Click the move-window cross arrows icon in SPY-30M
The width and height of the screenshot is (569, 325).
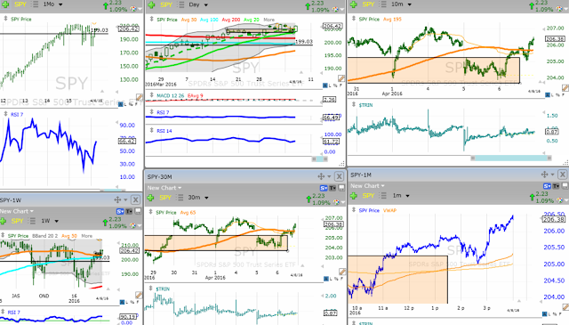click(321, 176)
